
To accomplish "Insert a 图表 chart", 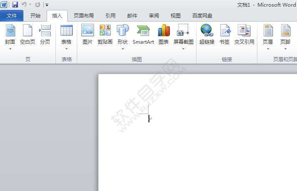I will pos(164,35).
